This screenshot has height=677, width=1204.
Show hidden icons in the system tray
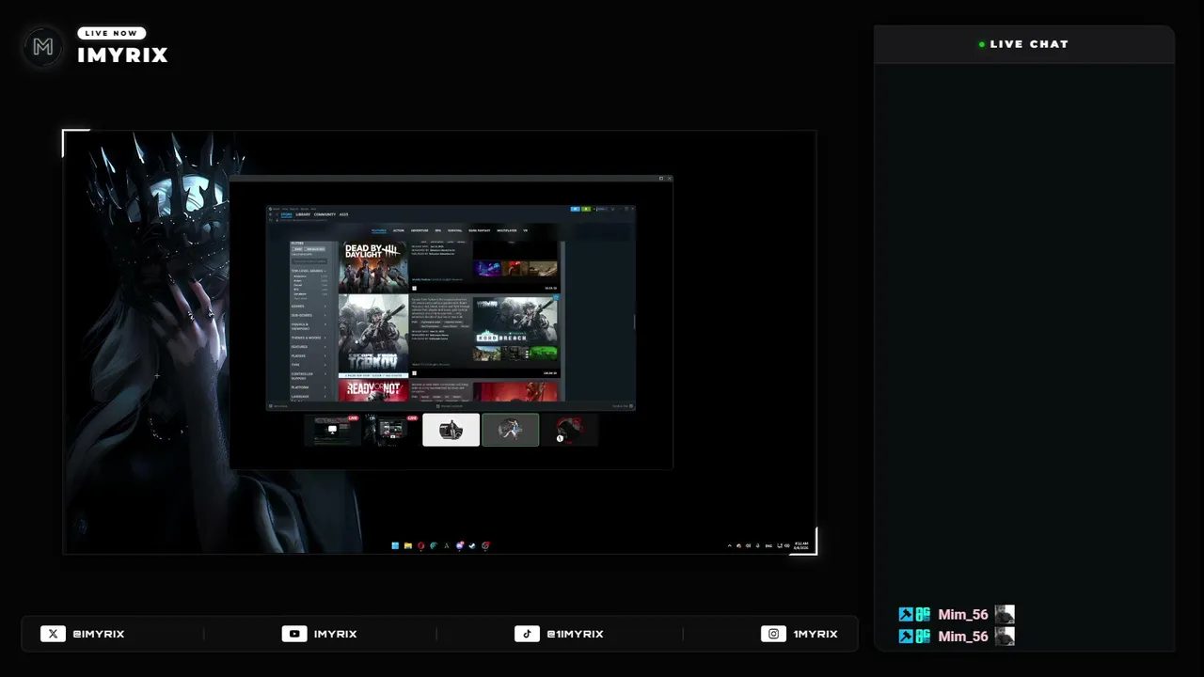[x=729, y=545]
